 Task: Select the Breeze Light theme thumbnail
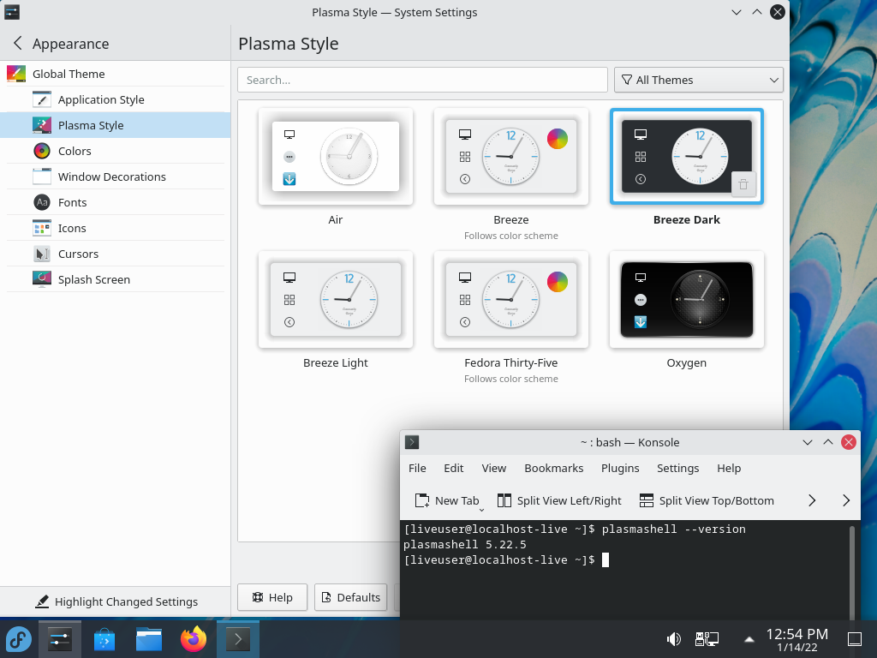(x=336, y=300)
